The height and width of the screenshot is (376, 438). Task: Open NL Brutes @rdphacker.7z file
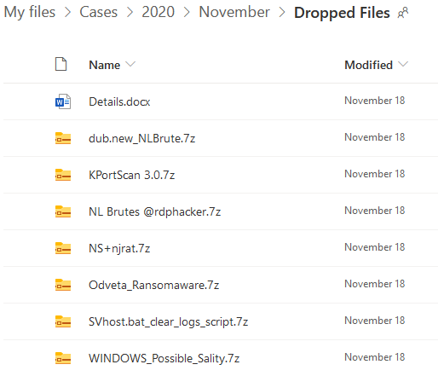154,211
